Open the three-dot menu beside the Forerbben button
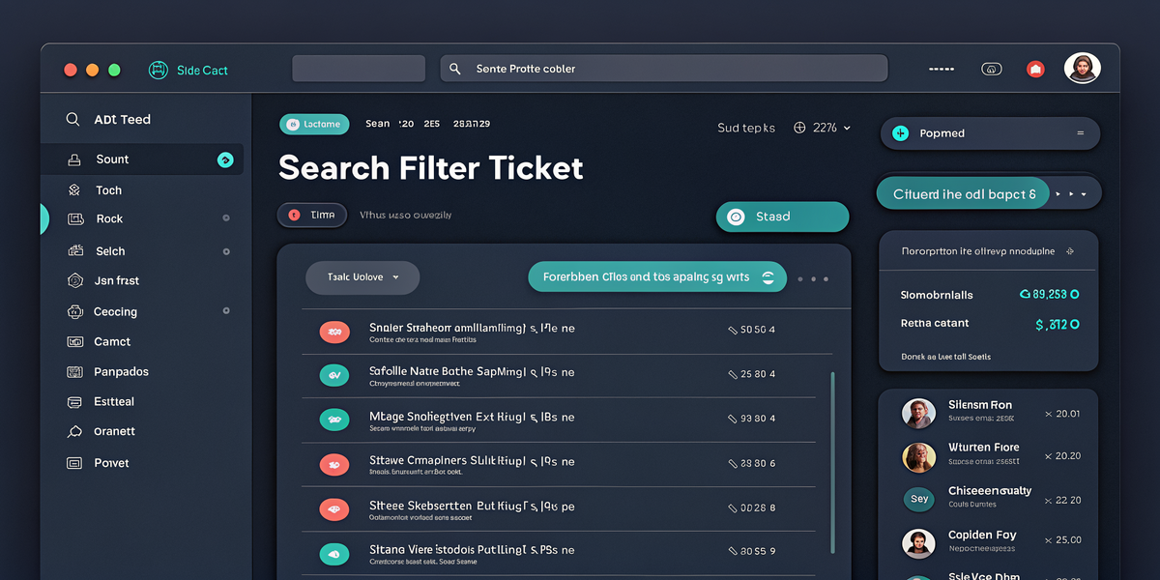Image resolution: width=1160 pixels, height=580 pixels. 813,278
